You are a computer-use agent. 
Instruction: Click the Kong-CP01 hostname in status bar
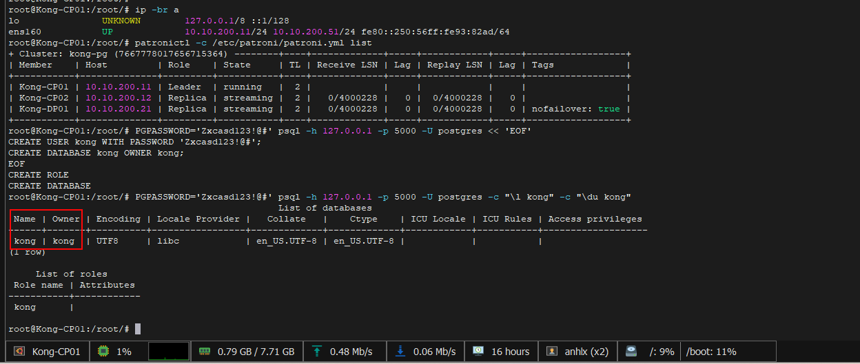pos(57,352)
